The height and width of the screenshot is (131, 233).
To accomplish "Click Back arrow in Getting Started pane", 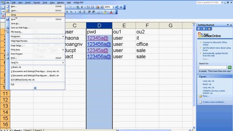I will click(199, 29).
